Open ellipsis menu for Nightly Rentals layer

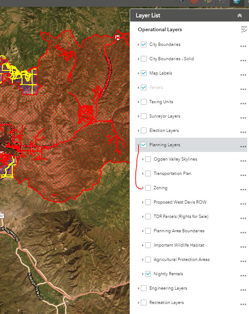(243, 275)
